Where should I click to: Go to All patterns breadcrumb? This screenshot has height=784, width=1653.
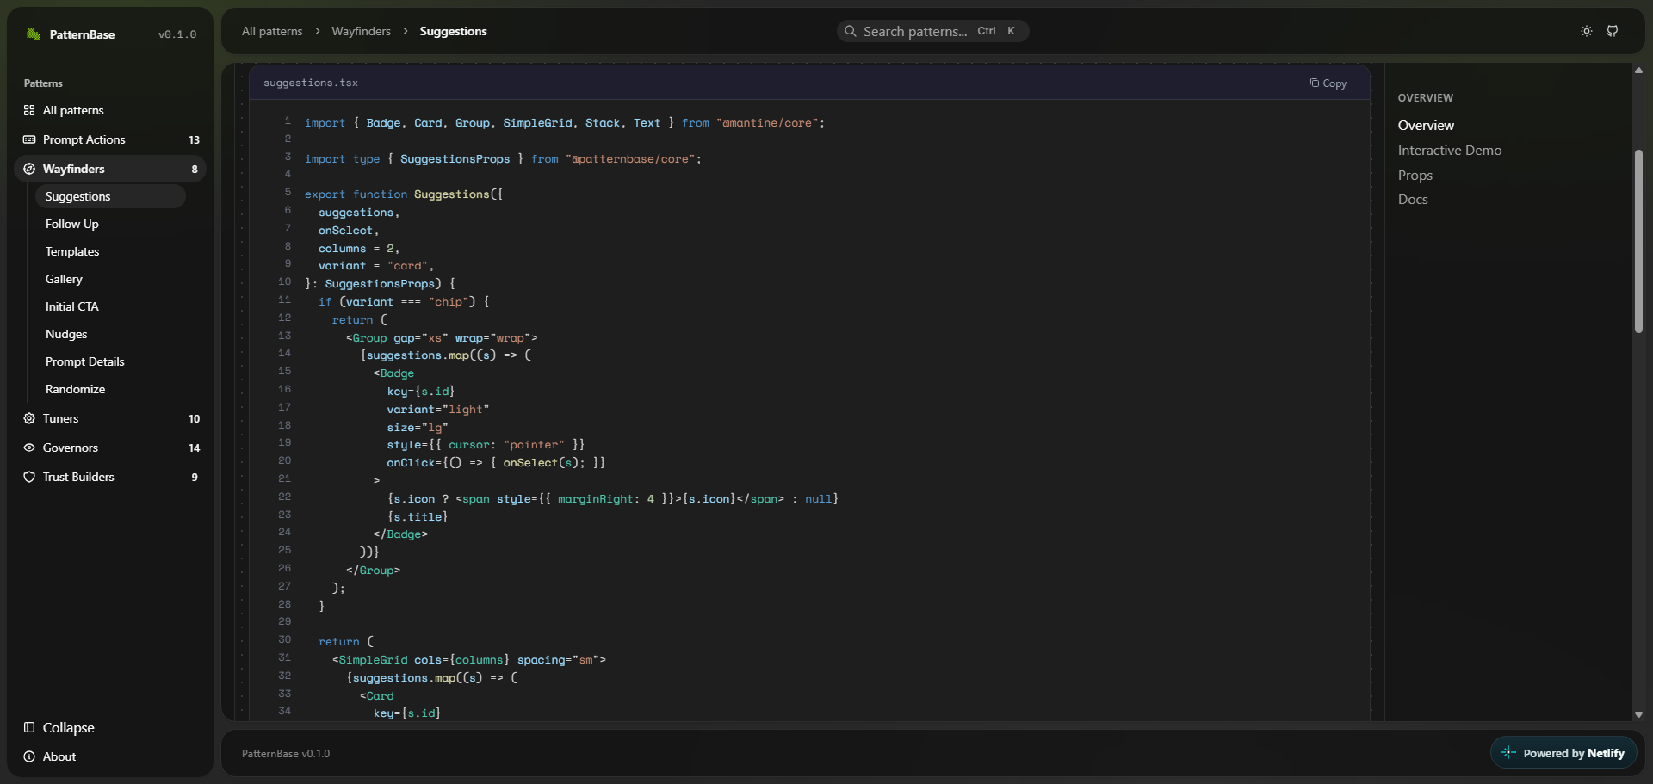[x=272, y=31]
